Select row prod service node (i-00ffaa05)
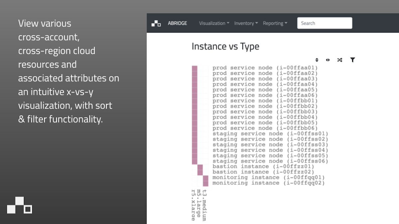The height and width of the screenshot is (224, 399). [265, 90]
